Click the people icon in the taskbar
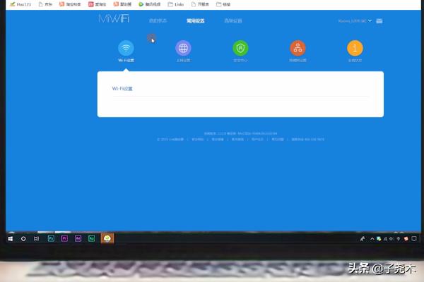The height and width of the screenshot is (282, 424). [363, 239]
